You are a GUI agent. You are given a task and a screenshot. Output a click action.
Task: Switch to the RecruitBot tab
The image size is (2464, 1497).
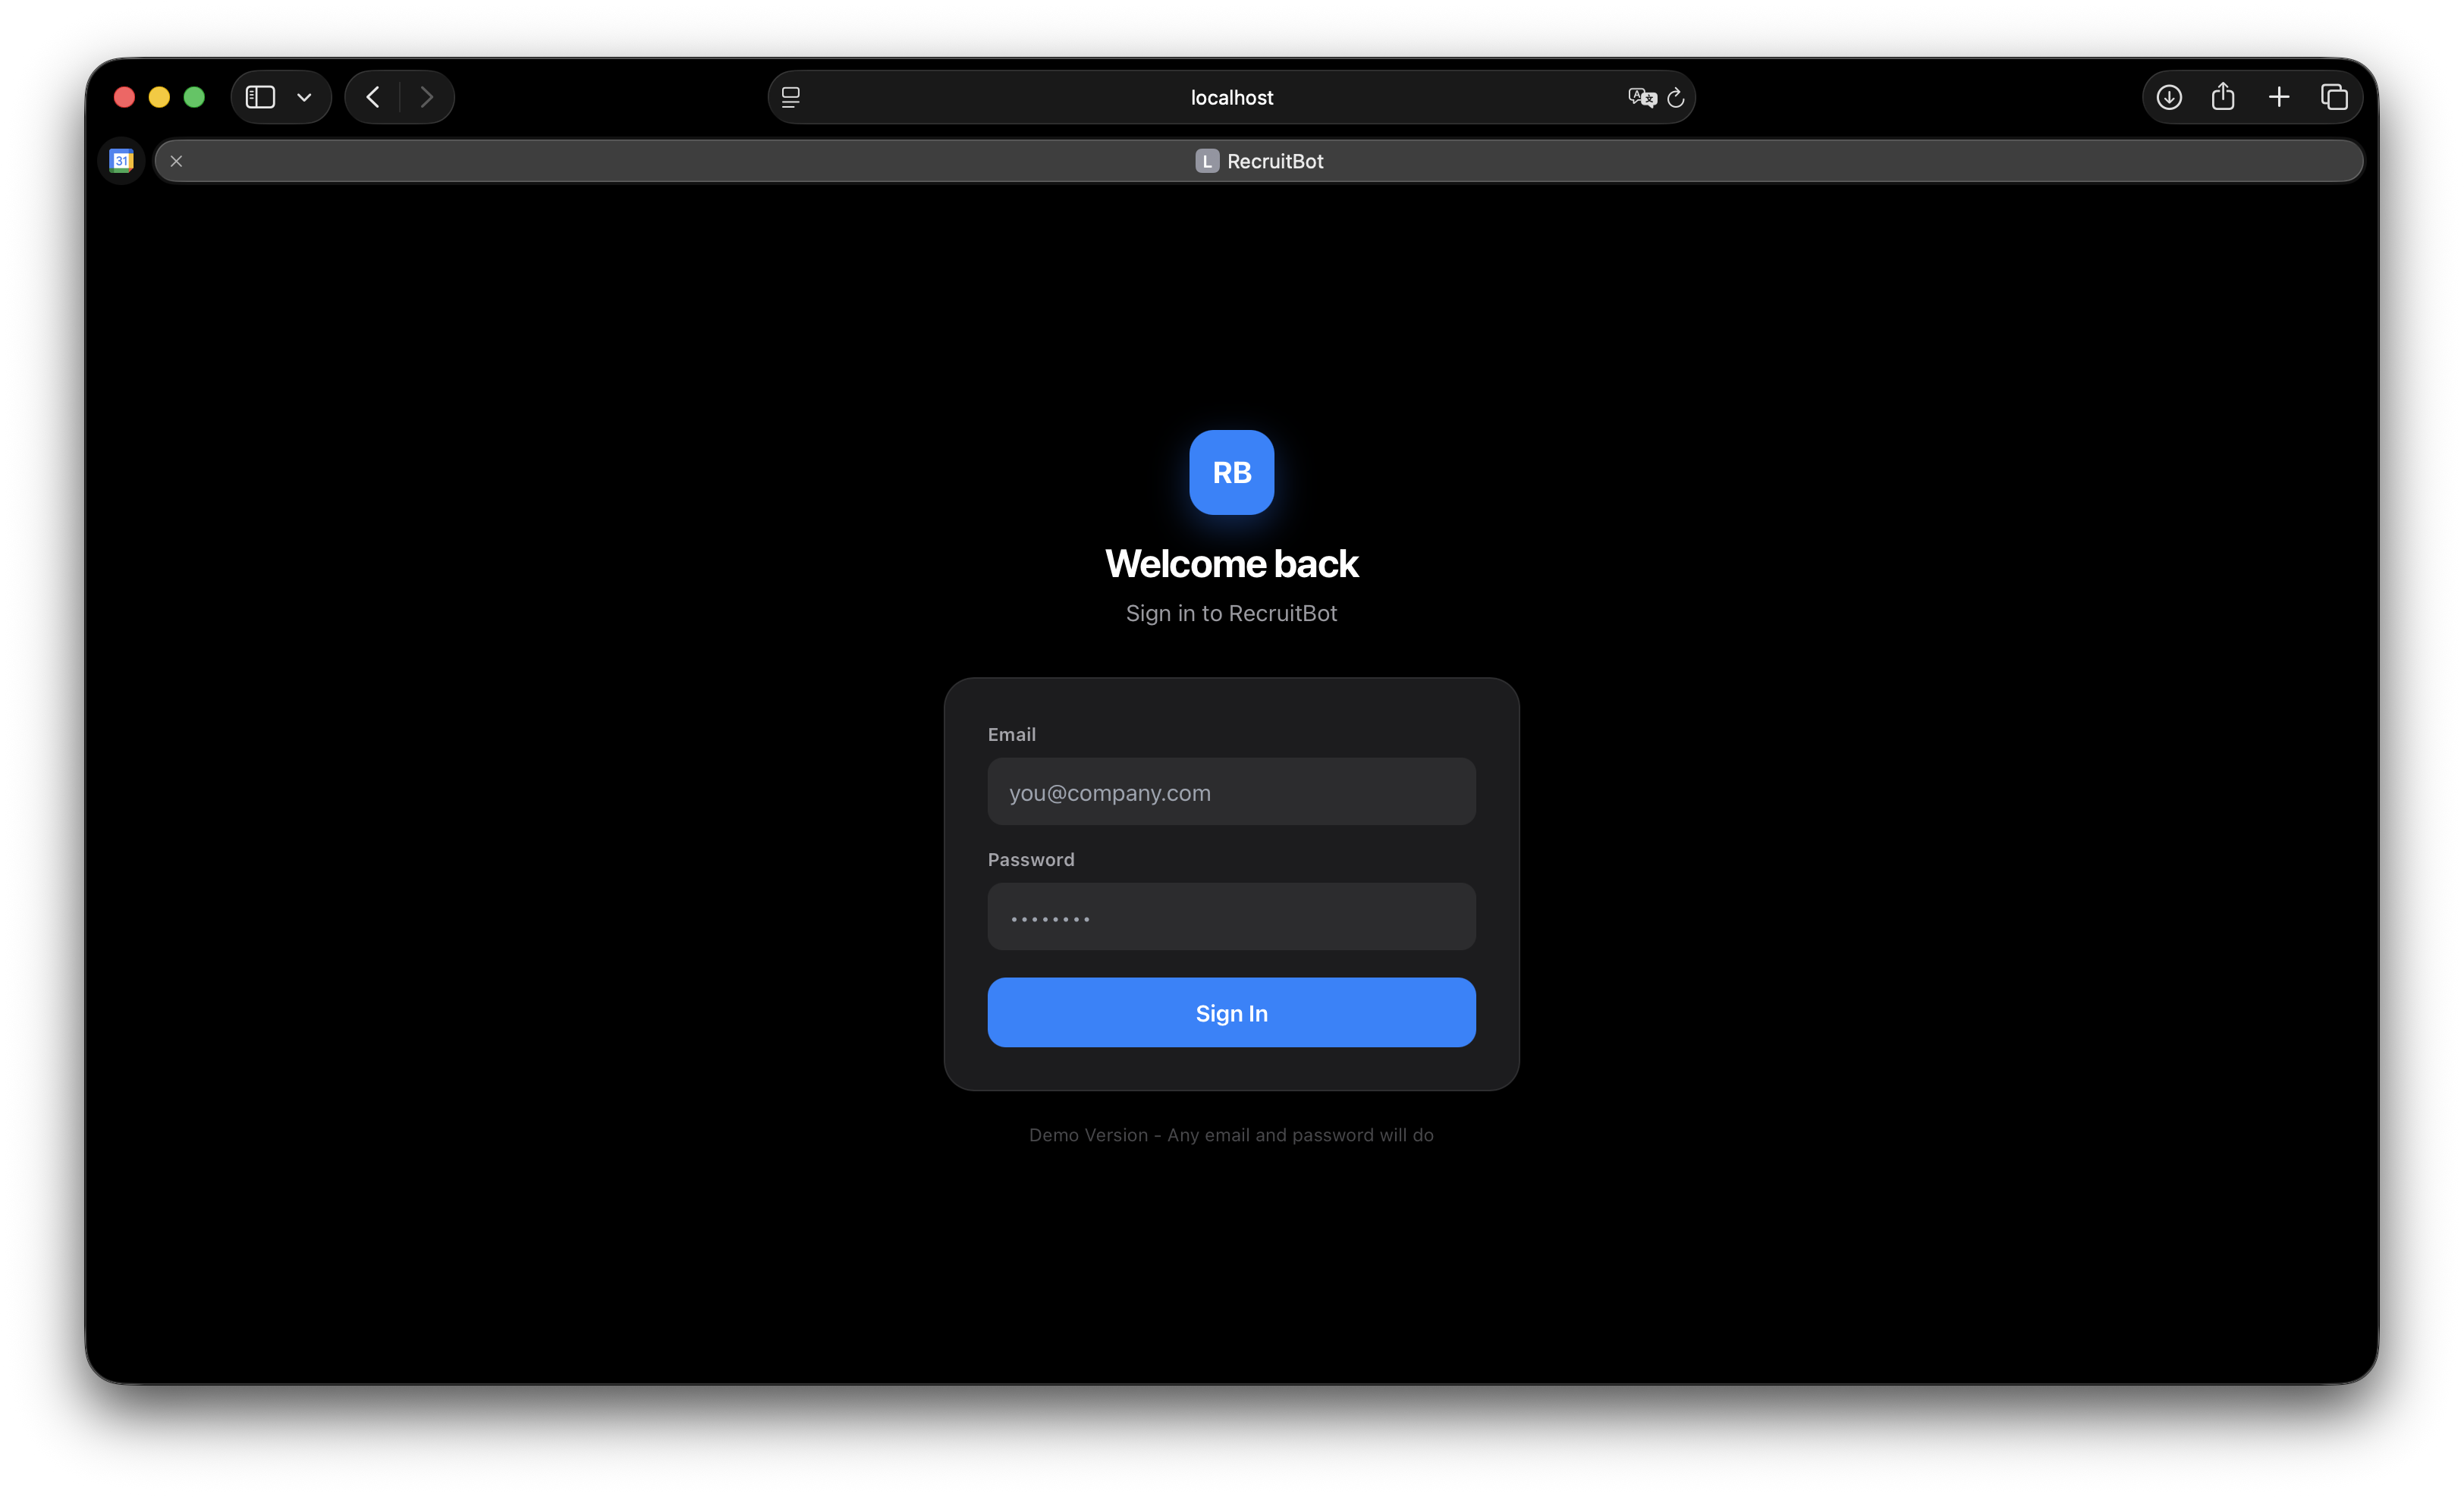tap(1258, 160)
